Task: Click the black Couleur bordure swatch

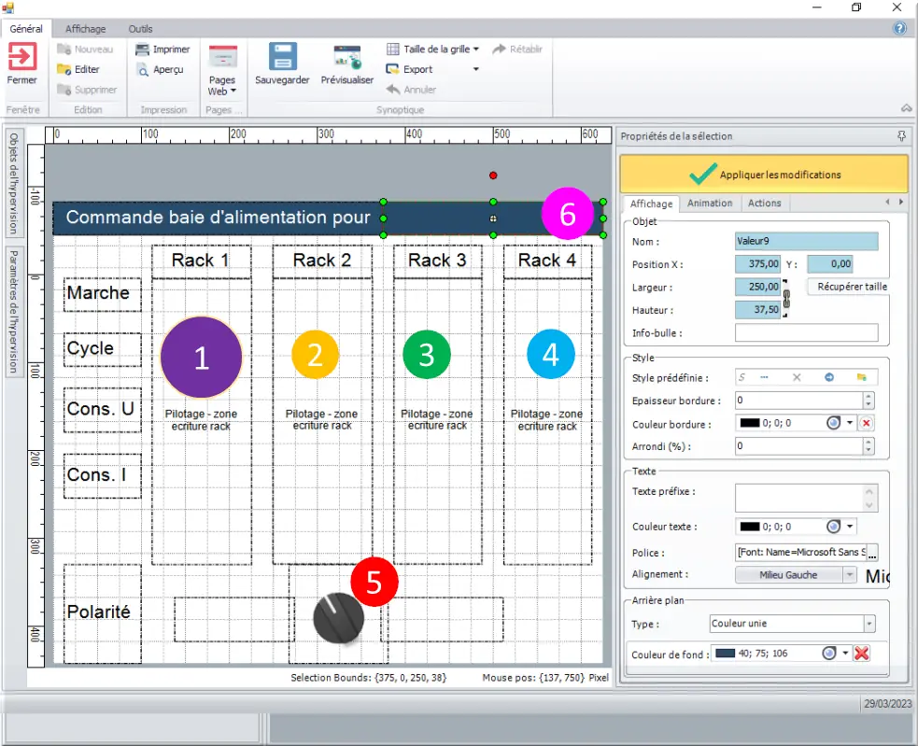Action: [x=749, y=423]
